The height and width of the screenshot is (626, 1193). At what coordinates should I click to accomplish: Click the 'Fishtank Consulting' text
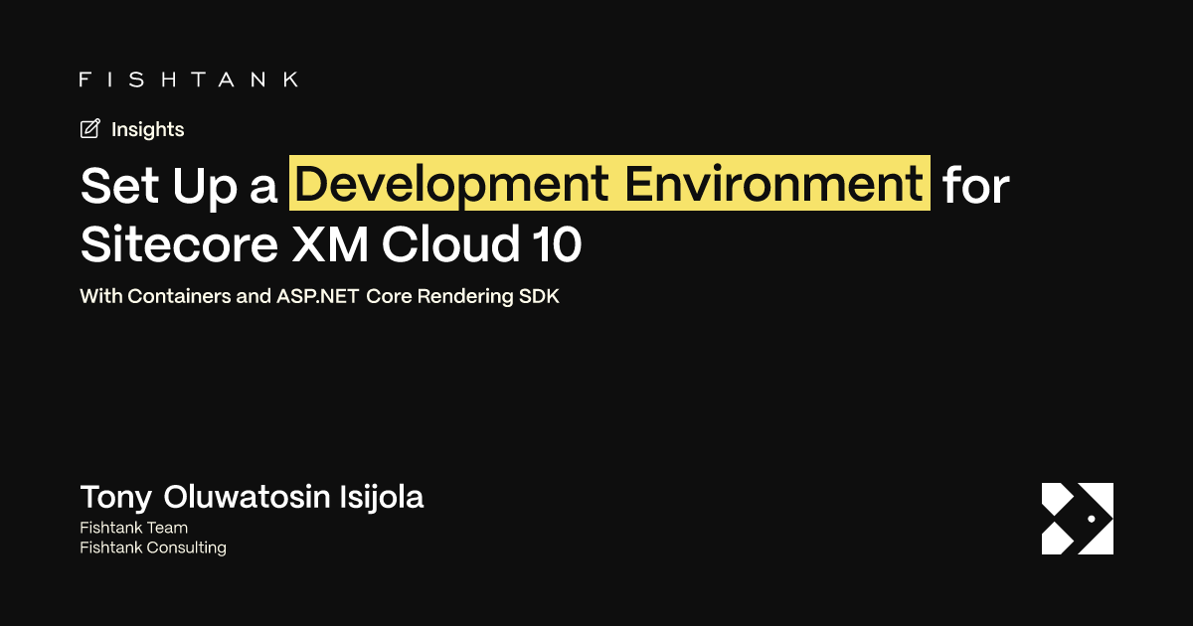click(153, 548)
